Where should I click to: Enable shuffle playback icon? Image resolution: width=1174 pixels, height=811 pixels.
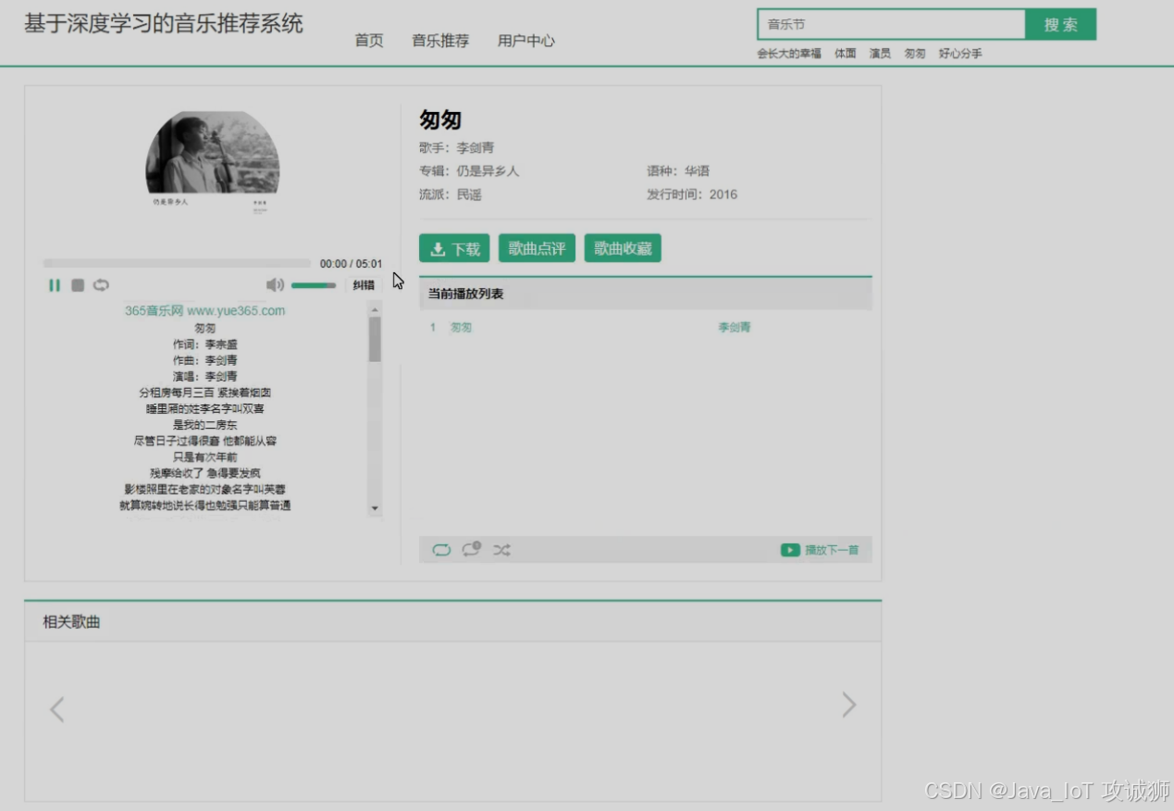(x=501, y=550)
